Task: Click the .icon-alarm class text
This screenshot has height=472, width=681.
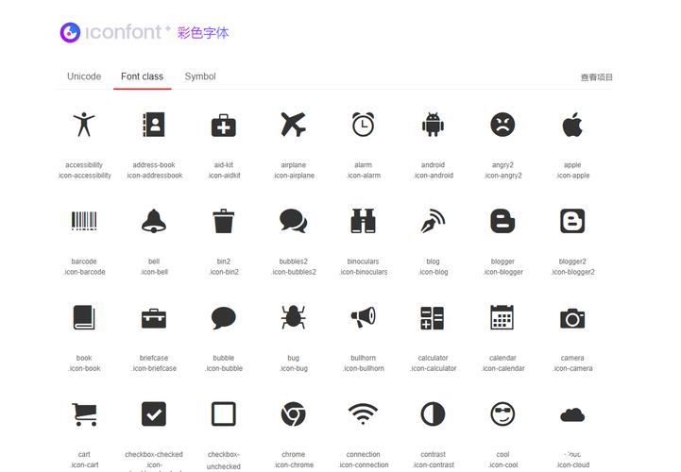Action: 364,176
